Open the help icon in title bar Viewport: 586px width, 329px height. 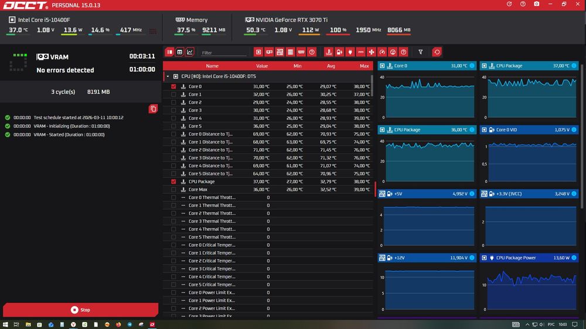click(523, 4)
